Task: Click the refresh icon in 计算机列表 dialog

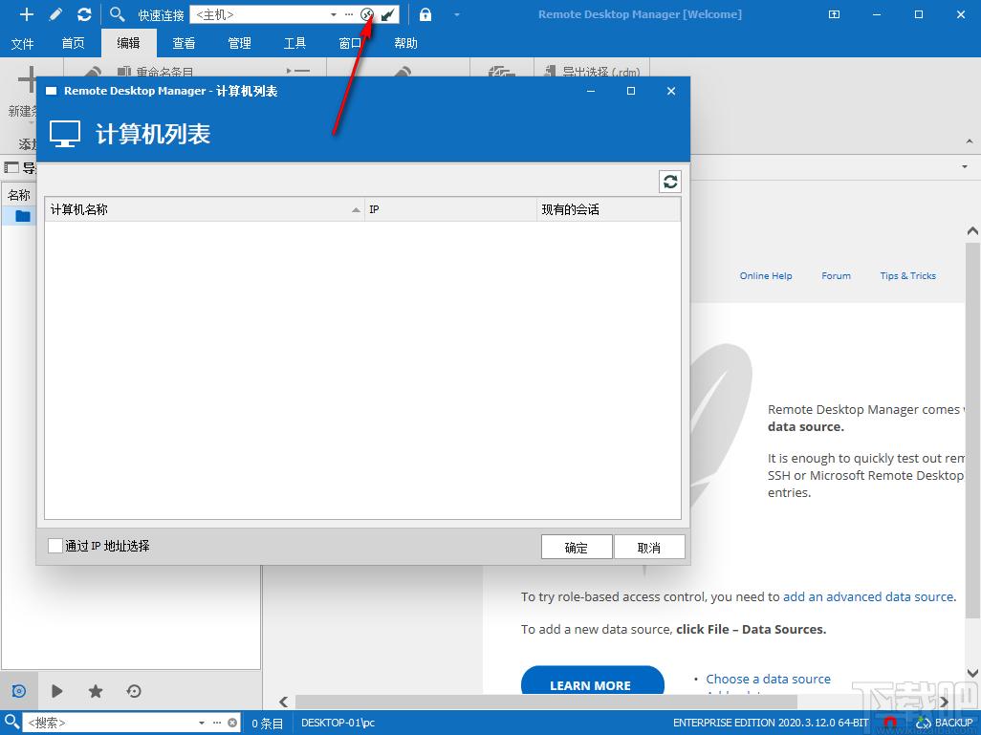Action: click(x=670, y=182)
